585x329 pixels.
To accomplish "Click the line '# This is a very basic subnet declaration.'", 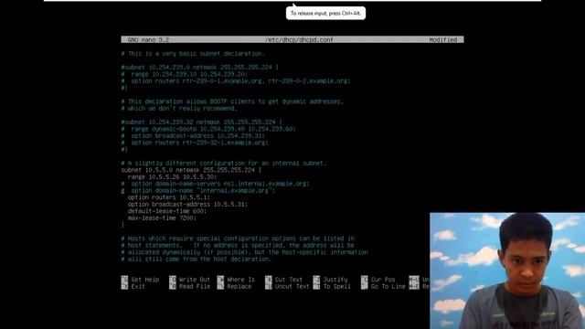I will coord(193,54).
